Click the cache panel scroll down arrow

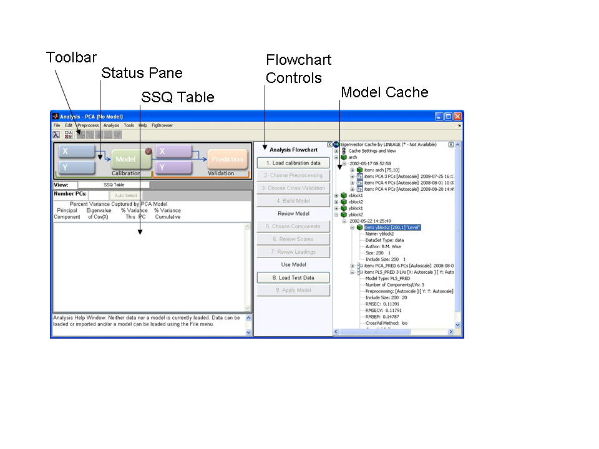point(457,325)
